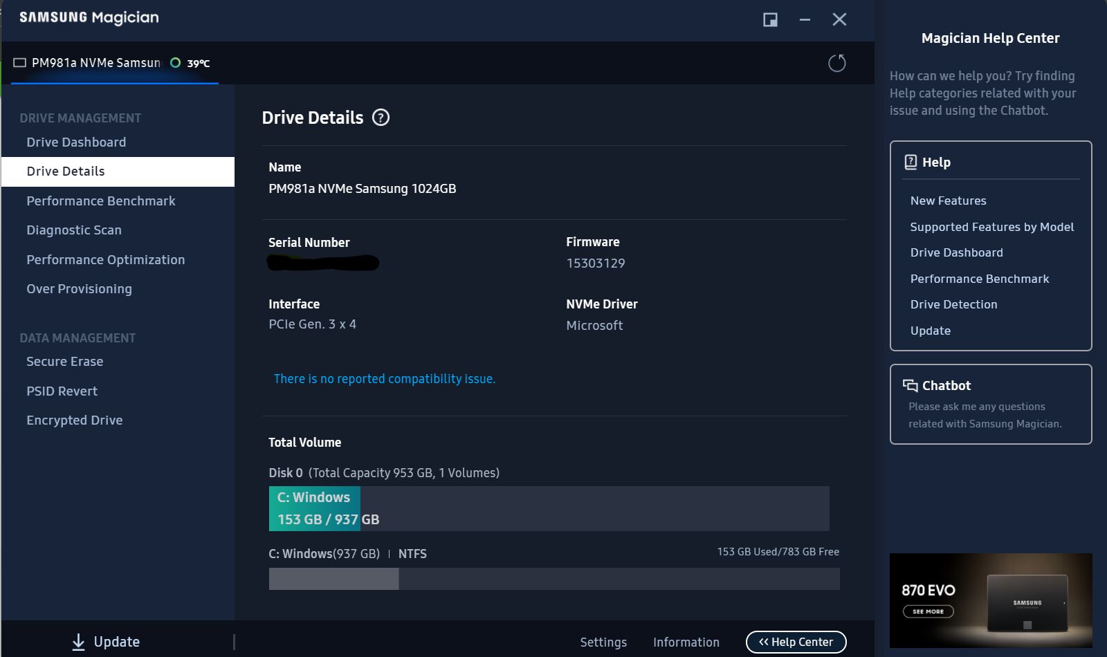Open Encrypted Drive page
This screenshot has height=657, width=1107.
(75, 420)
